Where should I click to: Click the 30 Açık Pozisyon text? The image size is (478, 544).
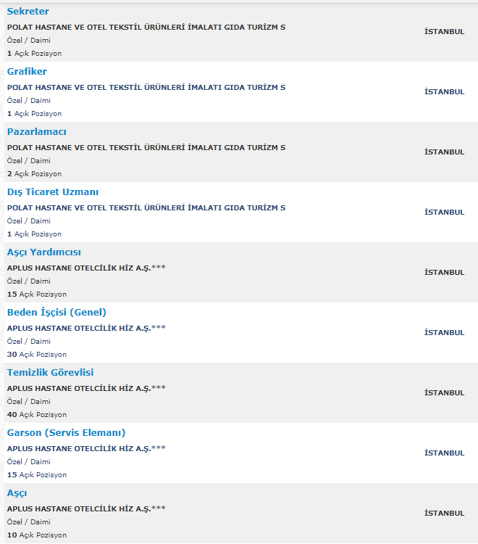coord(37,355)
